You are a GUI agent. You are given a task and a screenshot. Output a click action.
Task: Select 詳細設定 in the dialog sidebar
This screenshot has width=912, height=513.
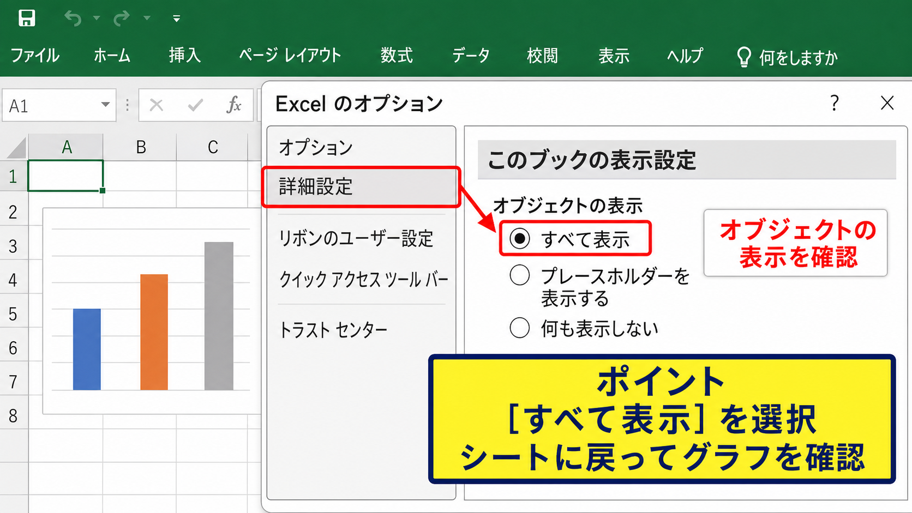click(361, 186)
